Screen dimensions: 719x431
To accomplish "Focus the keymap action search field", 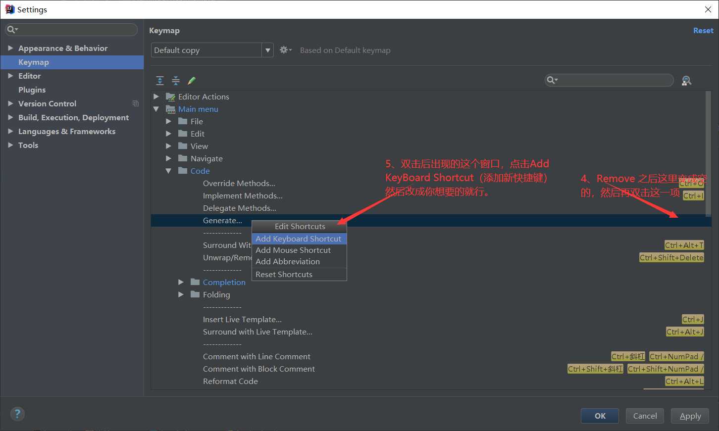I will [609, 80].
